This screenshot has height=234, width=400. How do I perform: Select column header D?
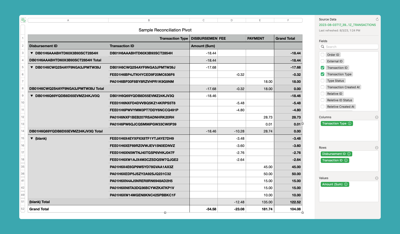[232, 20]
